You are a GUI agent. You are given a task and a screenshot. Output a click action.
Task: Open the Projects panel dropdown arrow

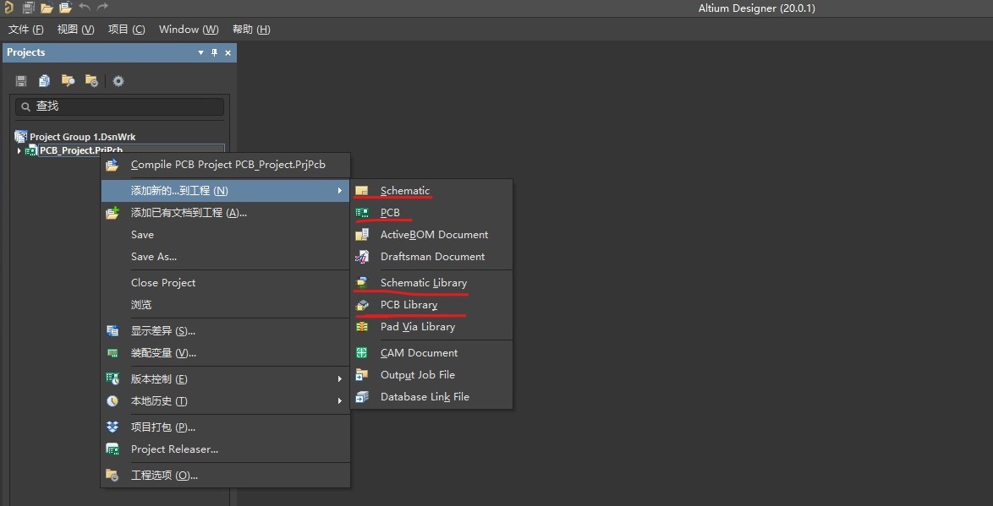coord(200,52)
